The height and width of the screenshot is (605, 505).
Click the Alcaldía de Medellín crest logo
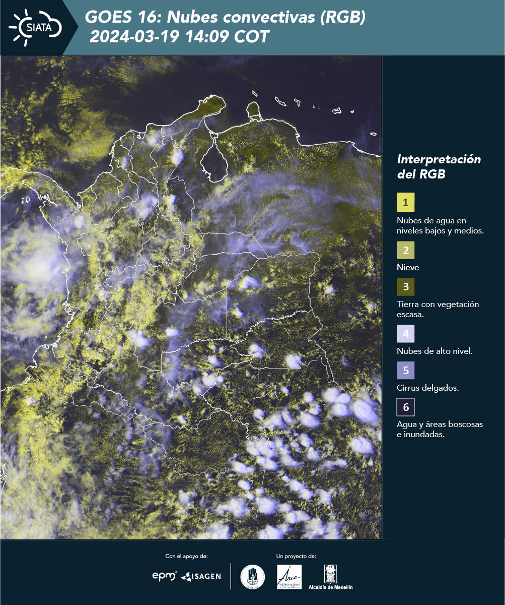pyautogui.click(x=331, y=577)
